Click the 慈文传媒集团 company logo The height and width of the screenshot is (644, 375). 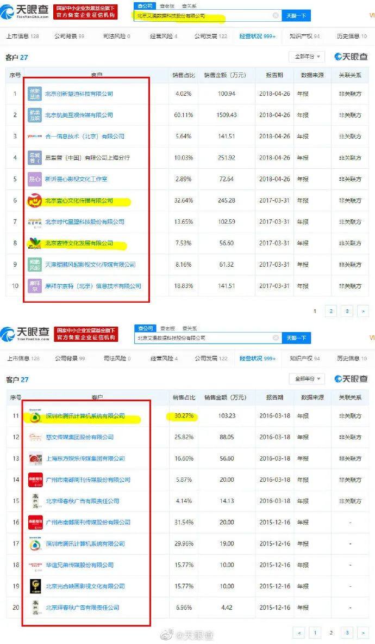click(x=35, y=437)
